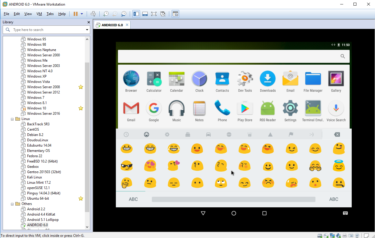
Task: Click the enter full screen toolbar icon
Action: 154,14
